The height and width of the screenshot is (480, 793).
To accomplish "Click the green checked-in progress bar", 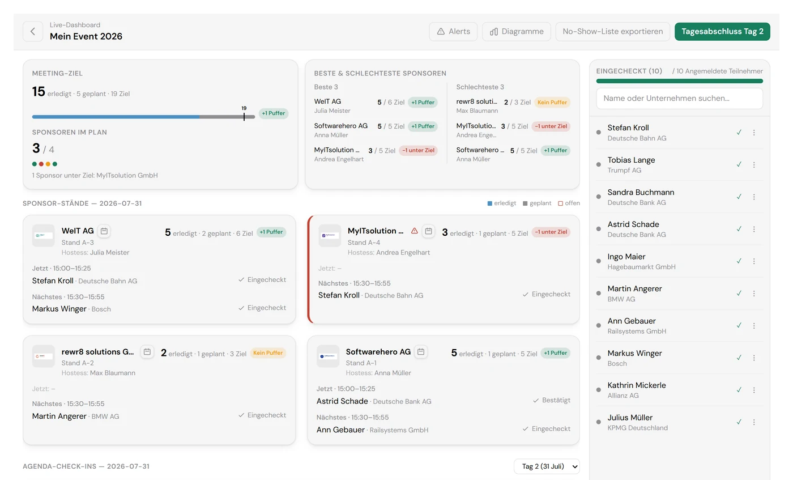I will (680, 81).
